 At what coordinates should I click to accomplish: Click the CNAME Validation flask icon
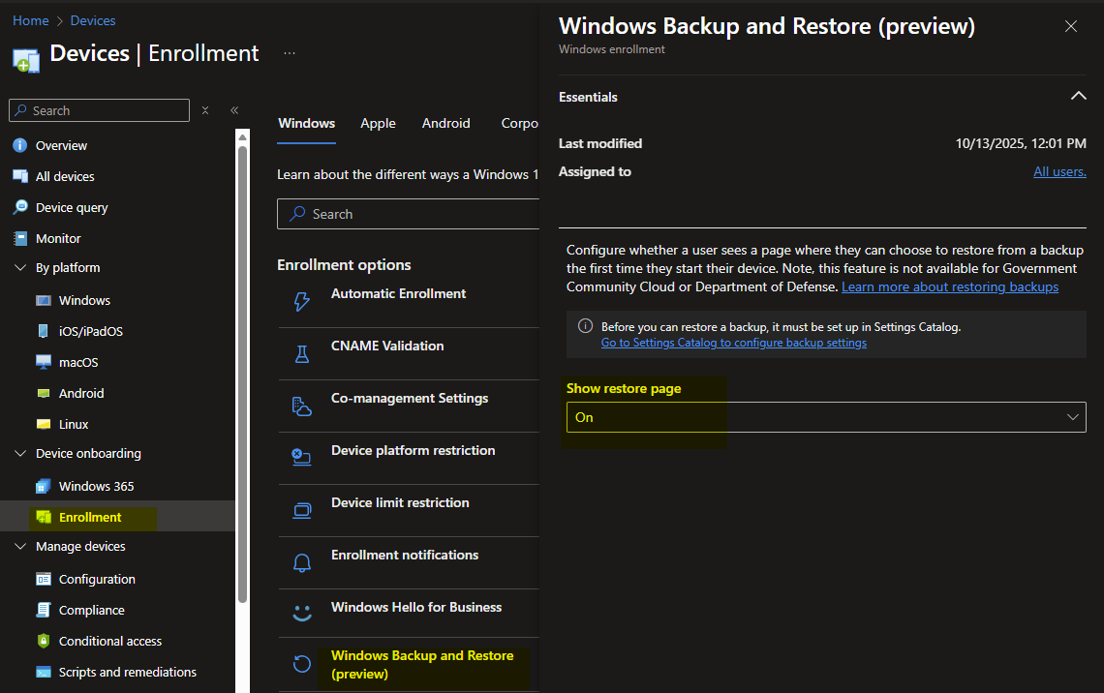[301, 354]
